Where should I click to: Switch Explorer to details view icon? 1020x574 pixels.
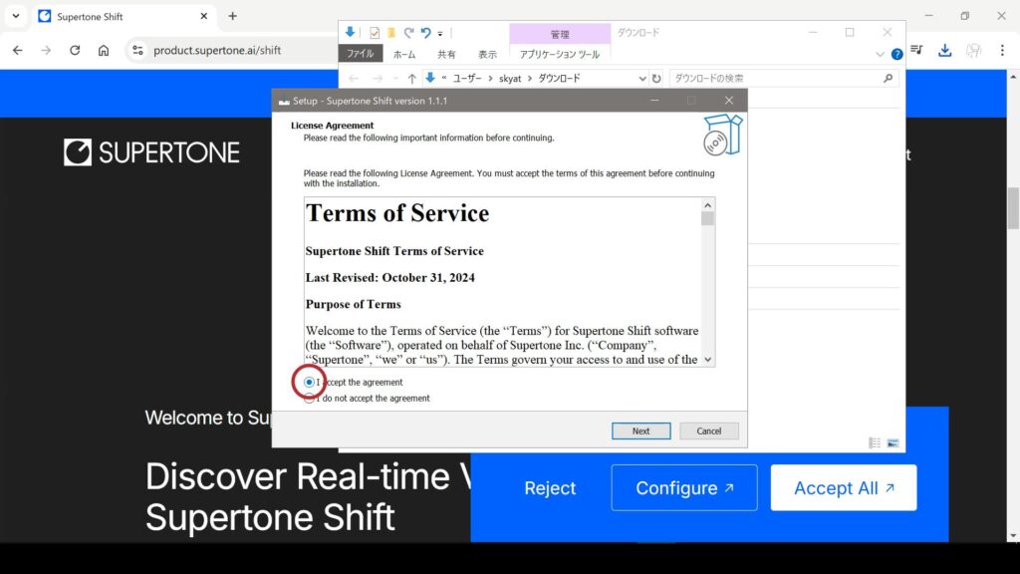coord(875,442)
